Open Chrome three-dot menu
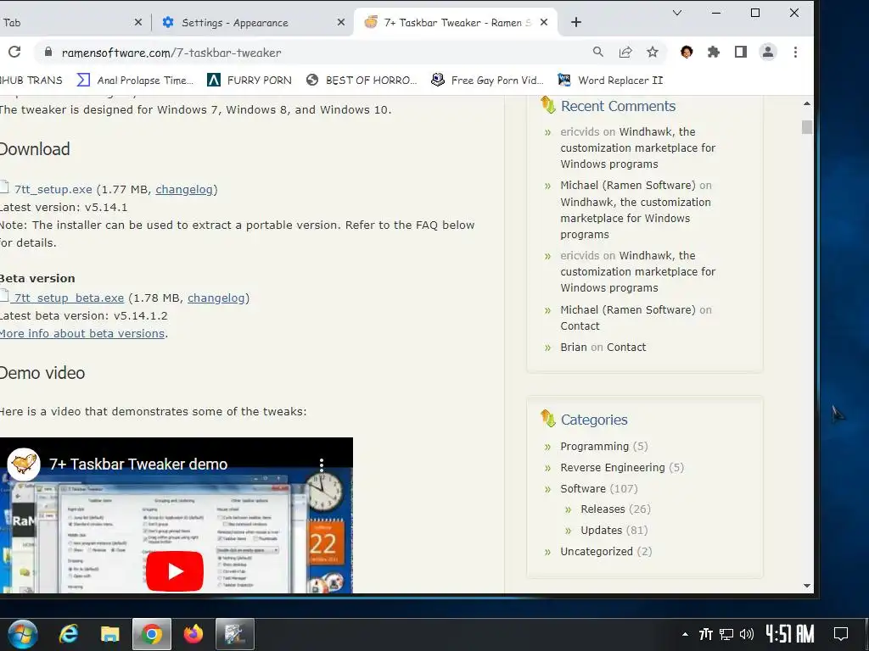 [795, 52]
